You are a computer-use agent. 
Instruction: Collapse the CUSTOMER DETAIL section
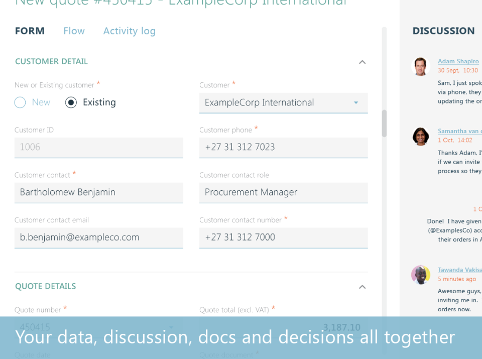[362, 61]
